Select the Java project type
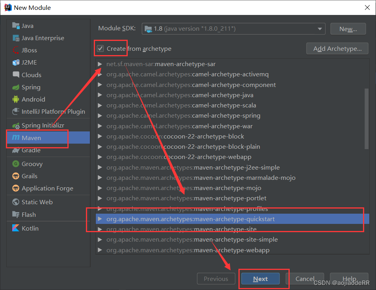The width and height of the screenshot is (376, 290). (x=48, y=26)
